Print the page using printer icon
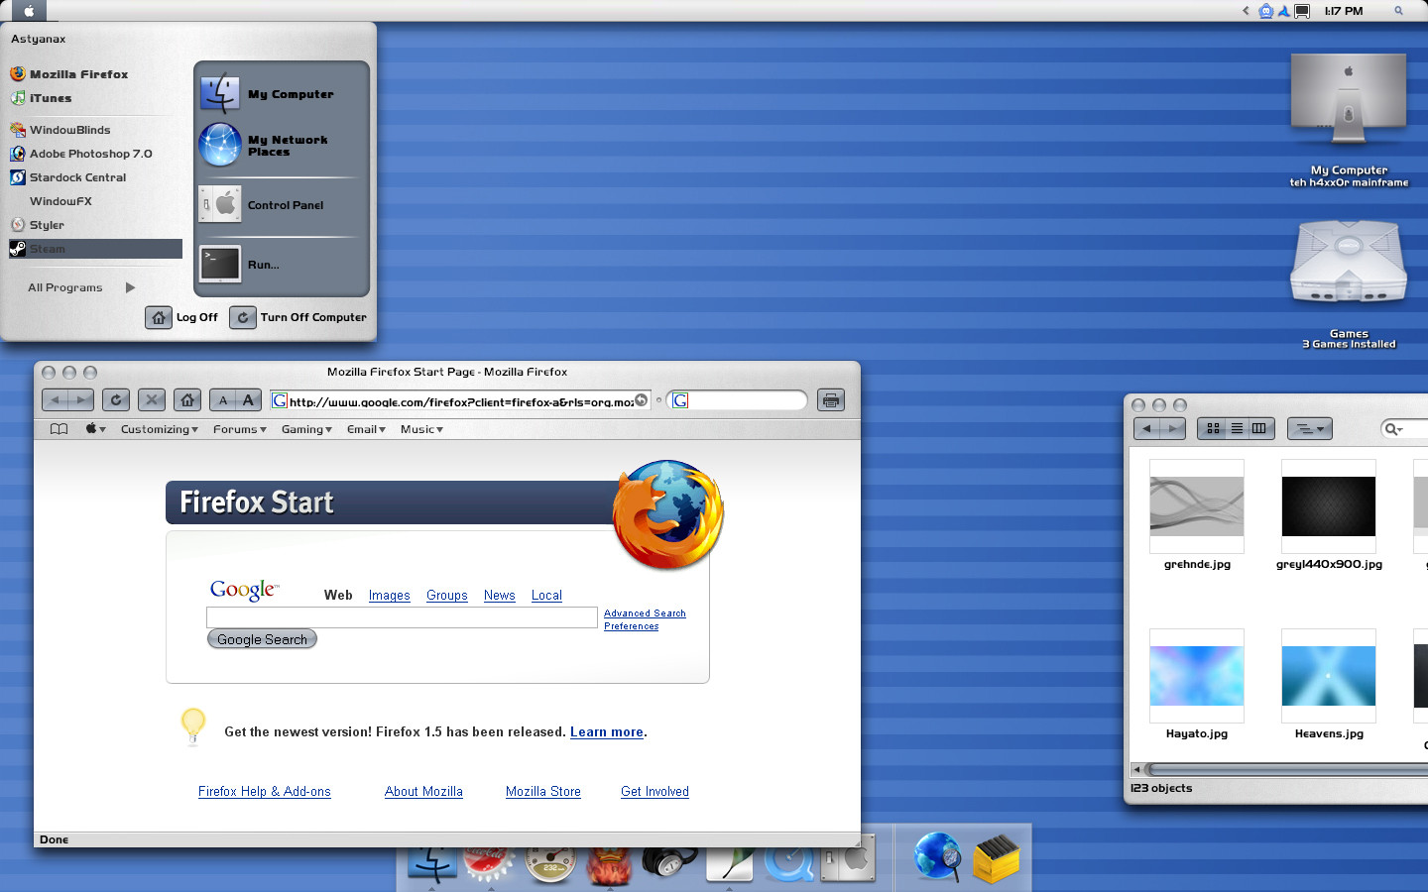 pos(831,400)
